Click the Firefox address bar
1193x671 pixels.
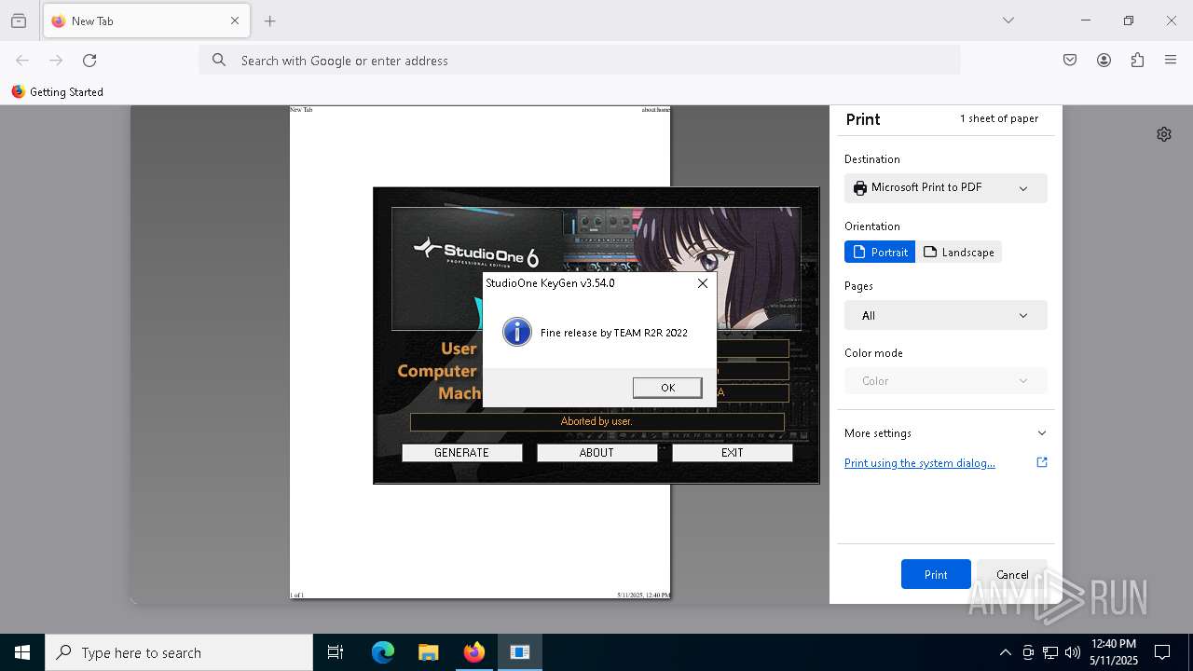[x=579, y=61]
